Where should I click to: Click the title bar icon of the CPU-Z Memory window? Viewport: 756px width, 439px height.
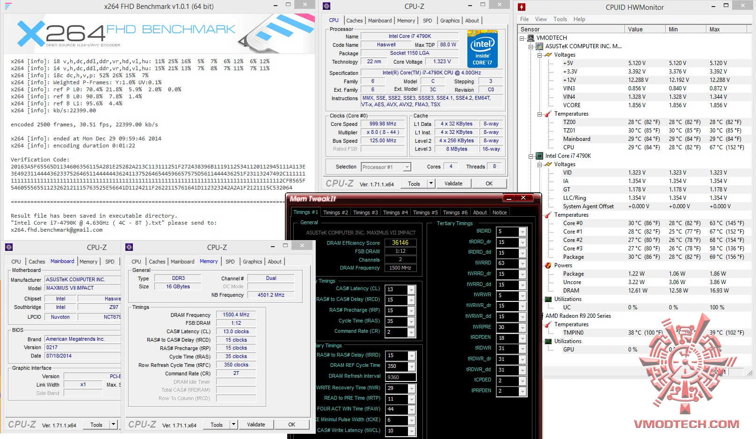(129, 247)
